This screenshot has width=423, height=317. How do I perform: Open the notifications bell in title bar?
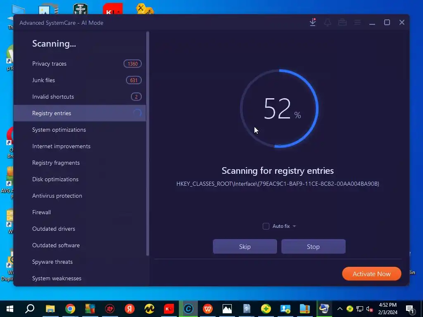pyautogui.click(x=328, y=22)
